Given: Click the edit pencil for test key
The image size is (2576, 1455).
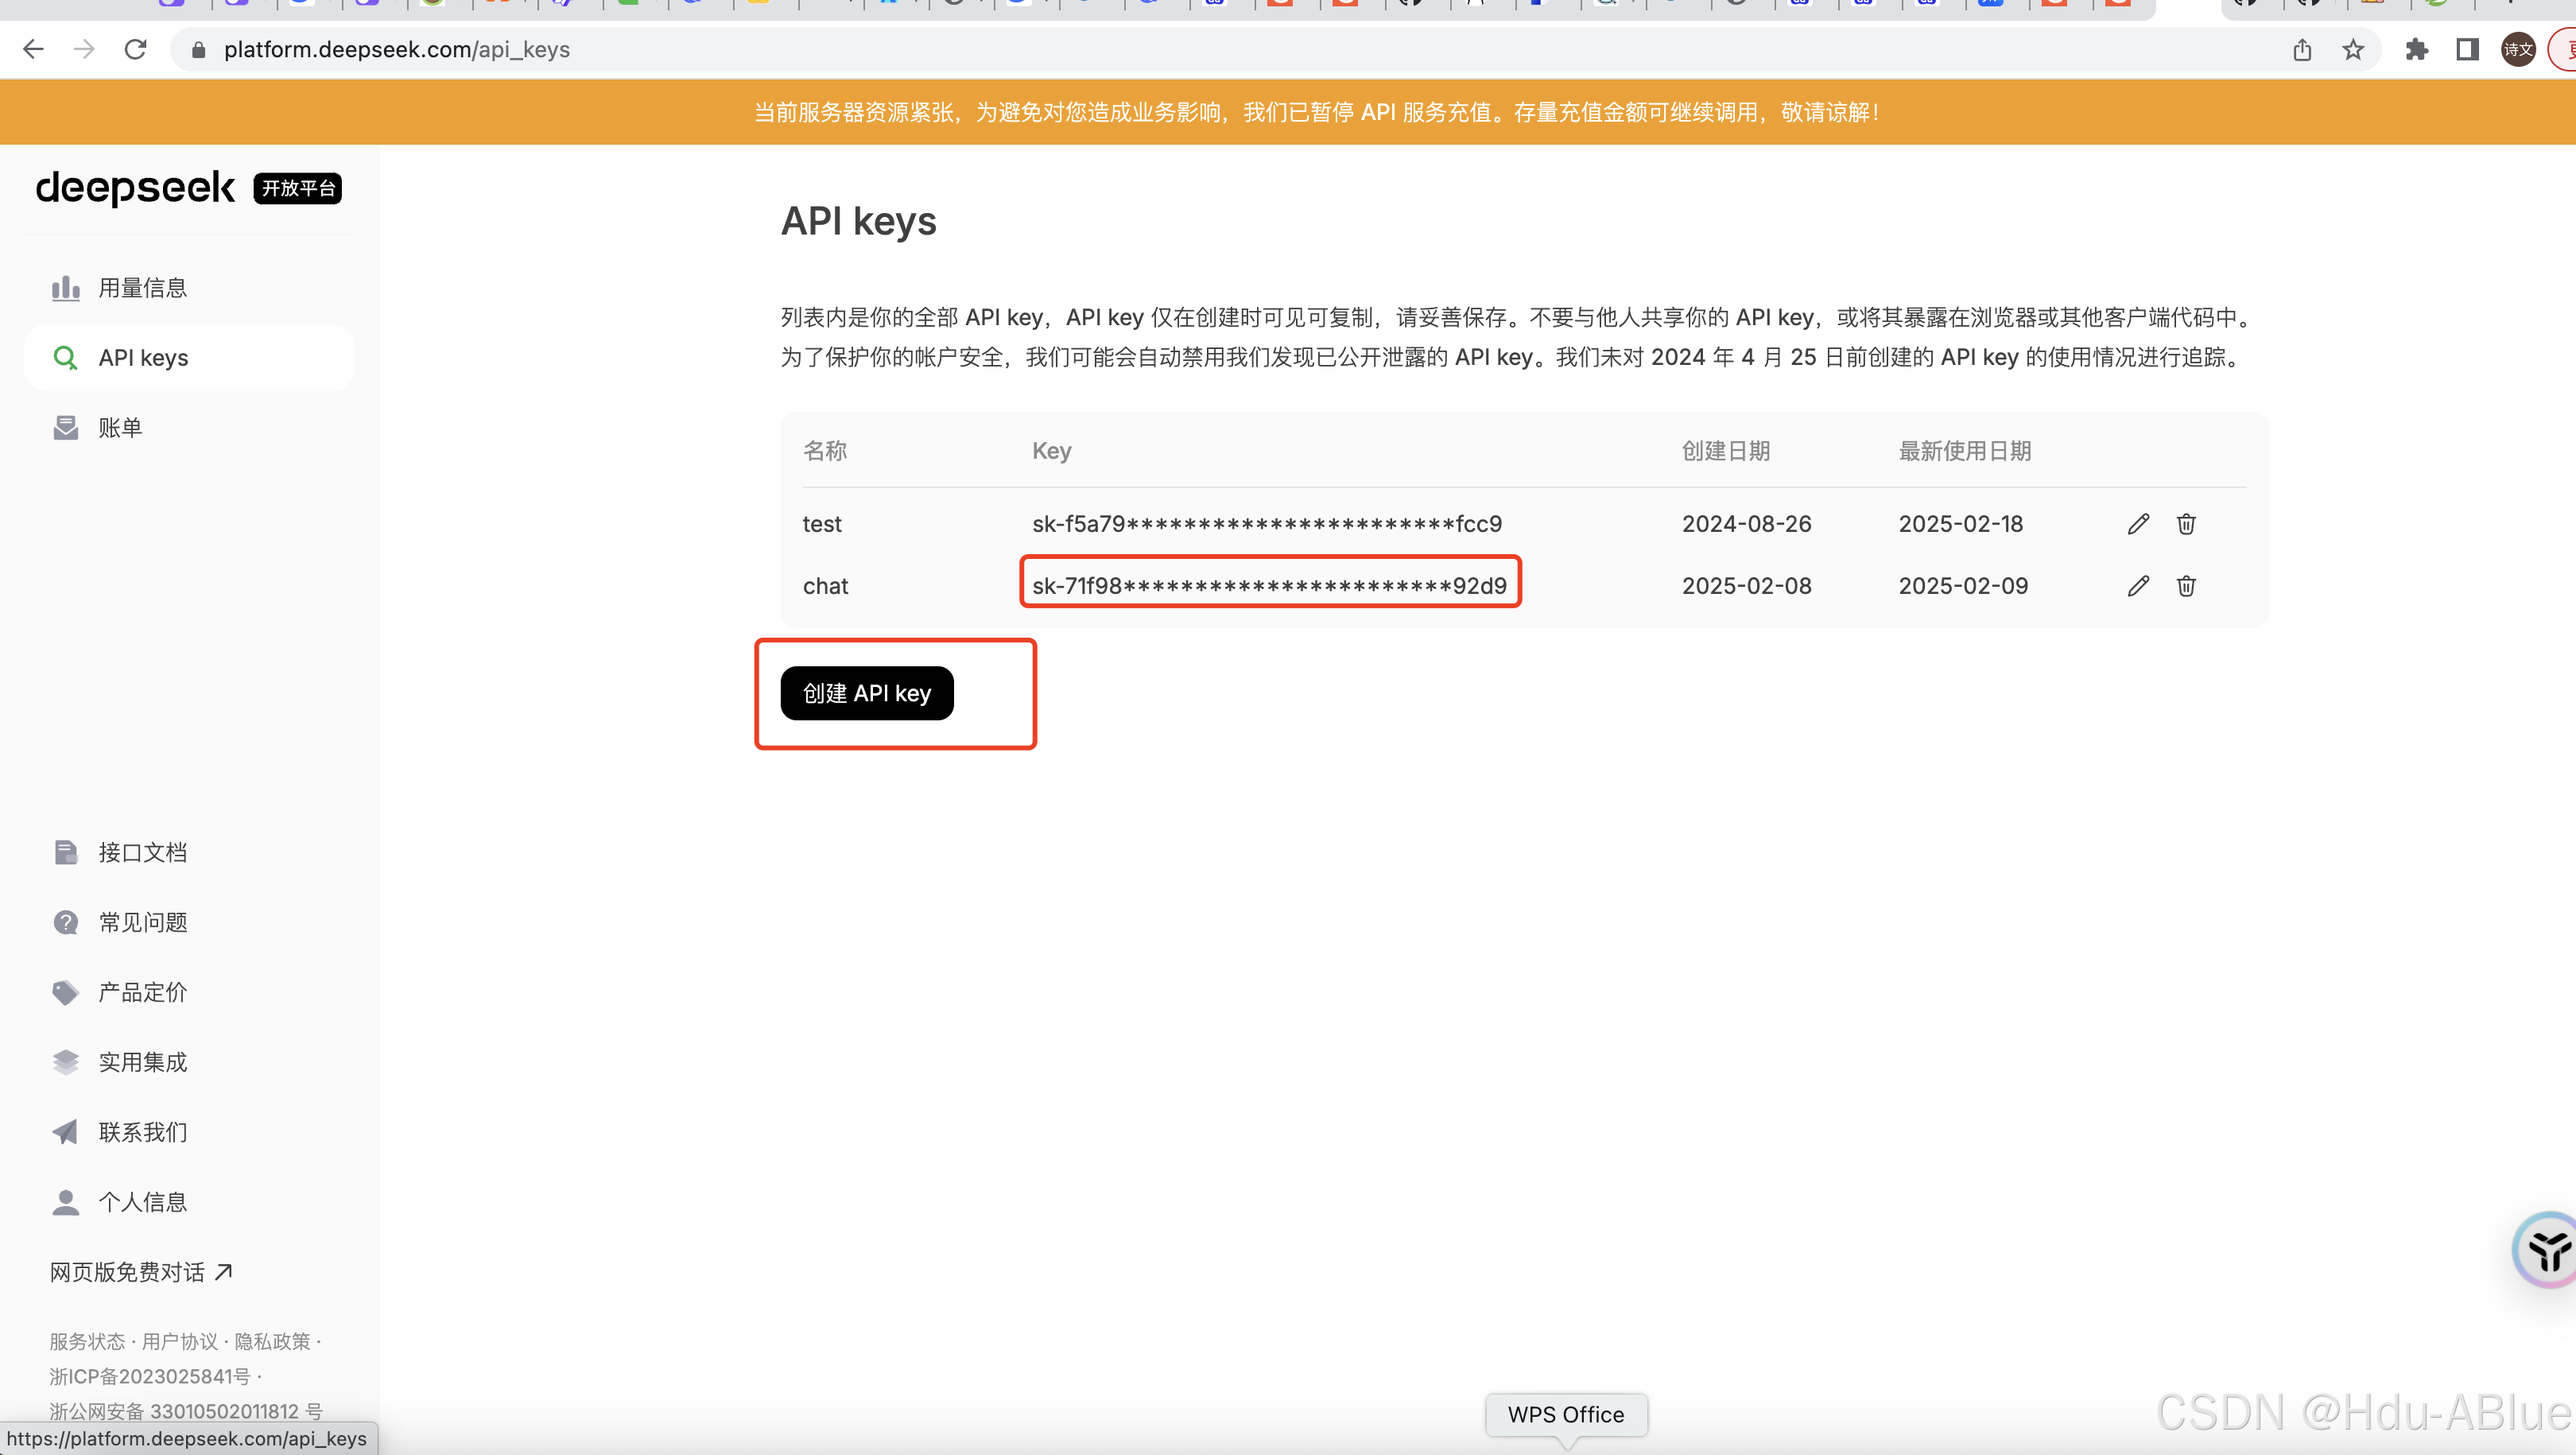Looking at the screenshot, I should [2138, 524].
